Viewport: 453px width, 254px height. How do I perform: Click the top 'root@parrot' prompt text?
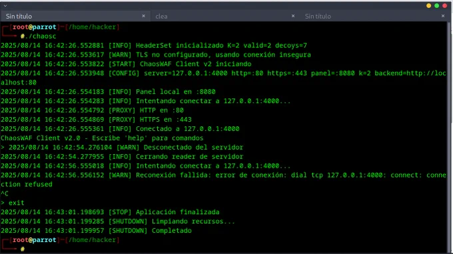pyautogui.click(x=35, y=27)
